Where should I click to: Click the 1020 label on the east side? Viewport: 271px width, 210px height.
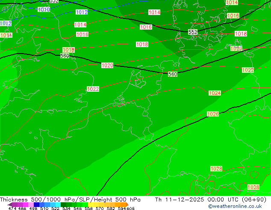click(236, 48)
